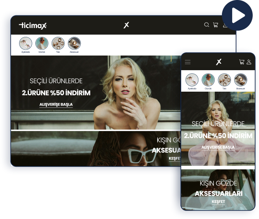This screenshot has width=259, height=219.
Task: Click the ticimax logo in desktop header
Action: point(33,26)
